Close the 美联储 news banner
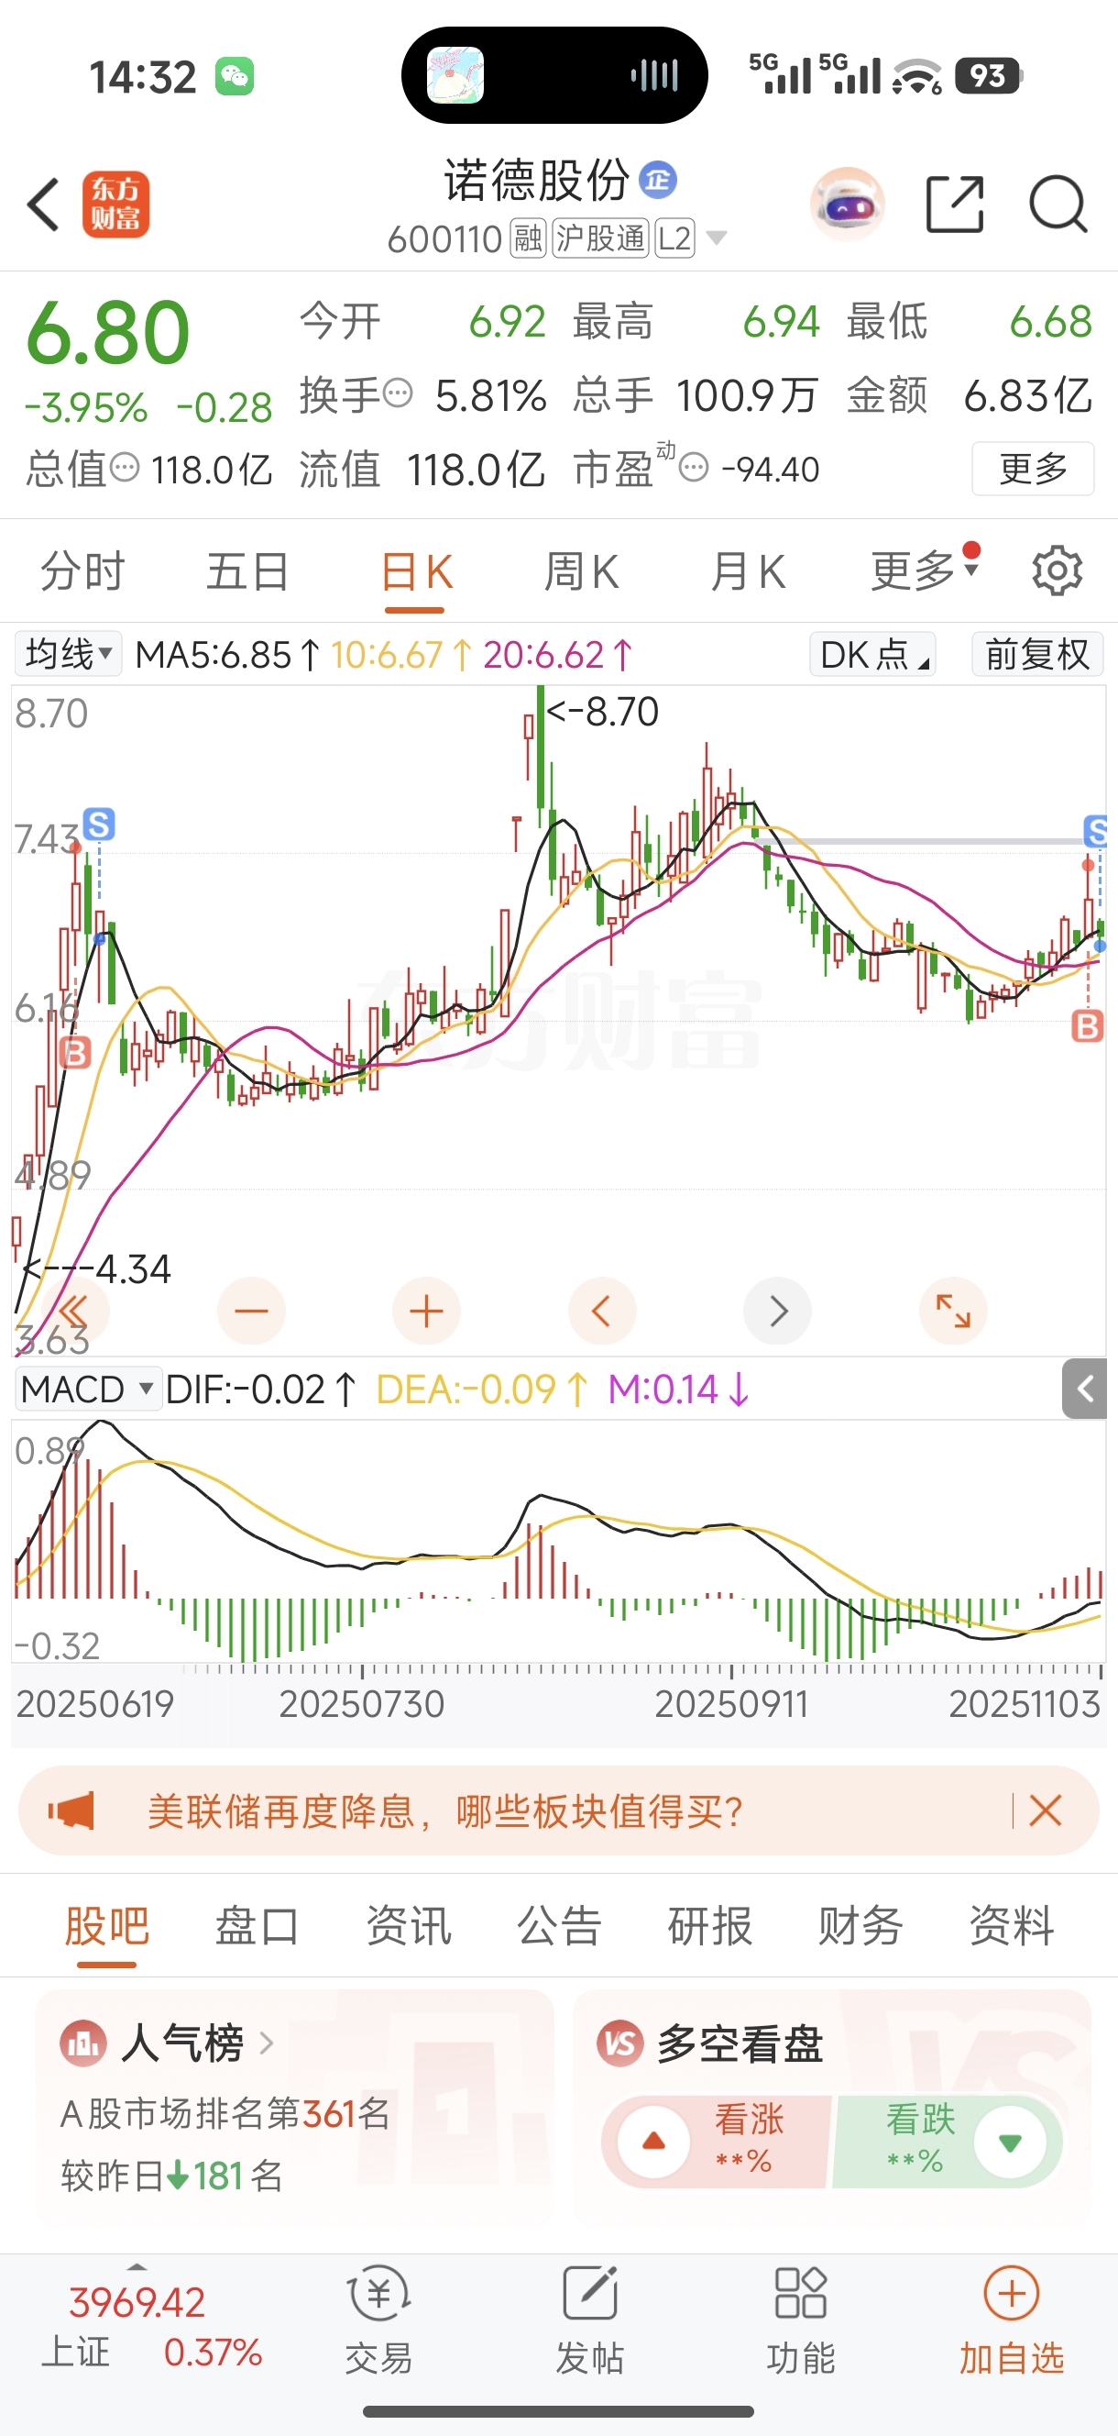 1046,1810
